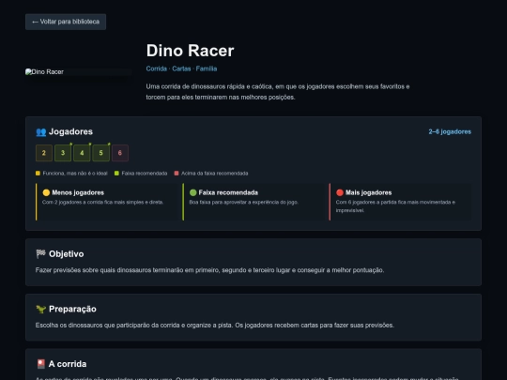Click the game description starting 'Uma corrida de dinossauros'
The image size is (507, 380).
click(x=278, y=92)
